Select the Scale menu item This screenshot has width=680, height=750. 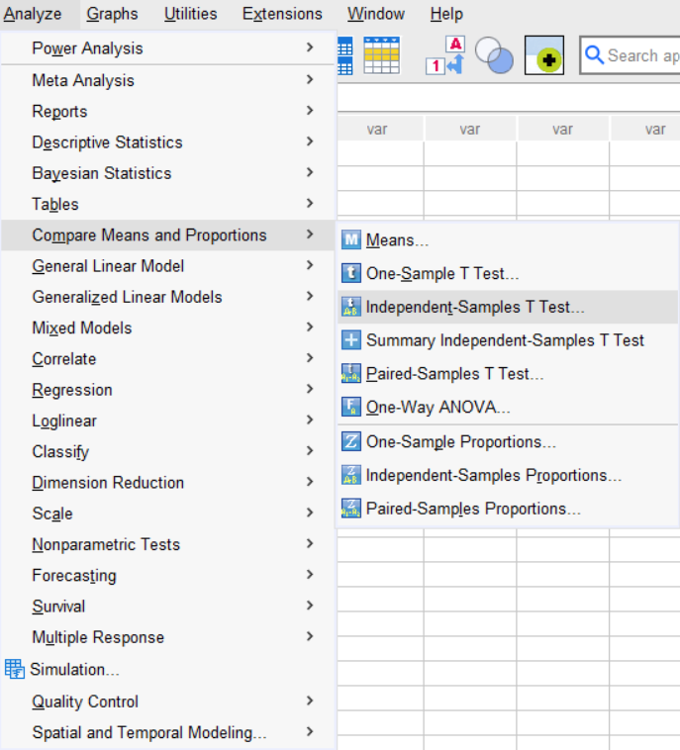[x=167, y=514]
